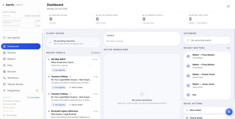
Task: Click the Workflows sidebar icon
Action: click(4, 78)
